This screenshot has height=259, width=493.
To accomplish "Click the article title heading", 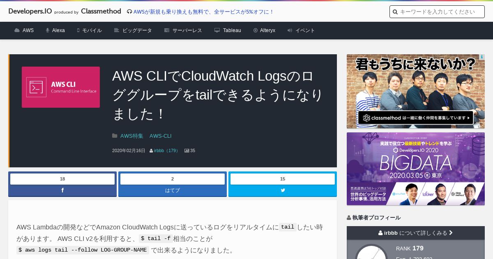I will [218, 95].
